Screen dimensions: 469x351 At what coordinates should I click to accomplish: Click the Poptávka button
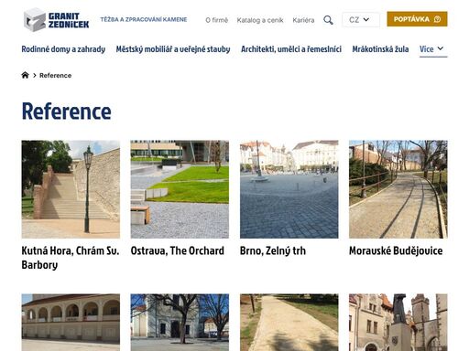point(417,19)
